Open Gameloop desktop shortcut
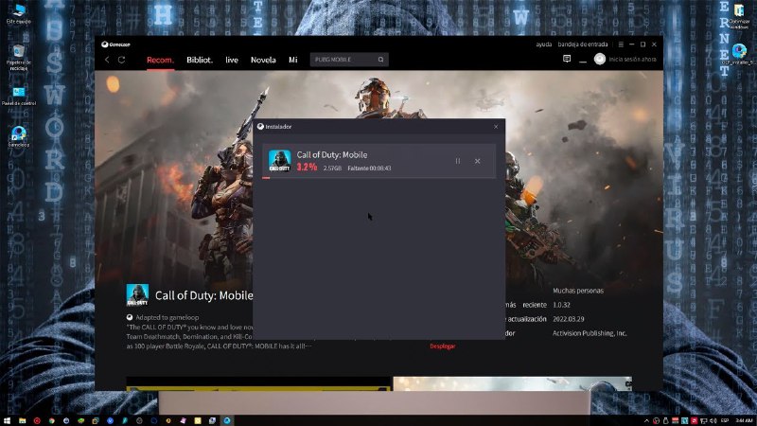Viewport: 757px width, 426px height. point(19,136)
